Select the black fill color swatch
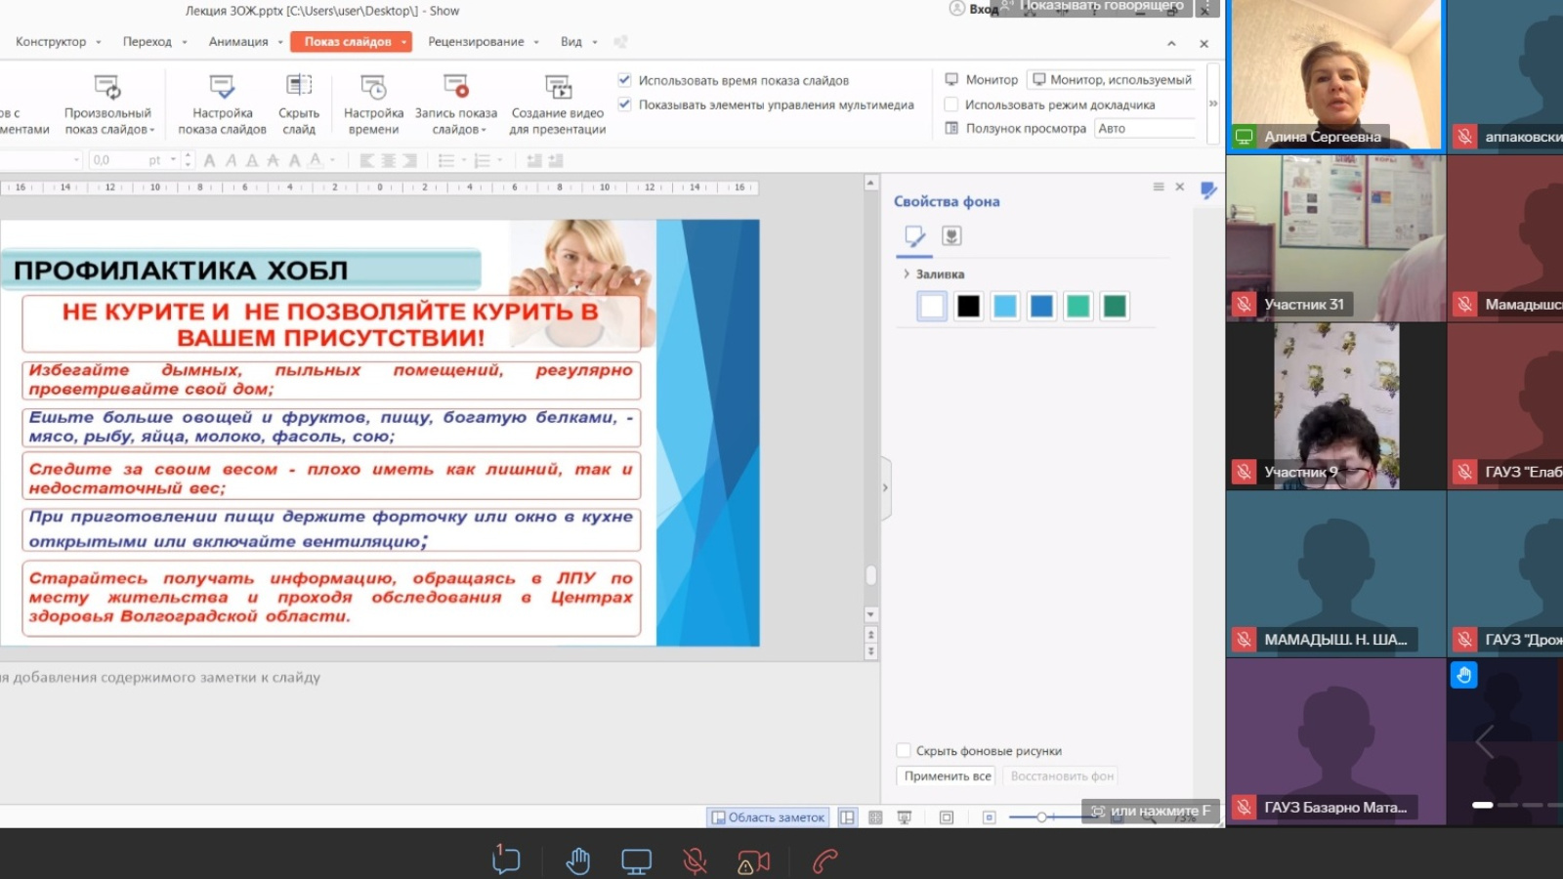This screenshot has width=1563, height=879. pyautogui.click(x=968, y=307)
